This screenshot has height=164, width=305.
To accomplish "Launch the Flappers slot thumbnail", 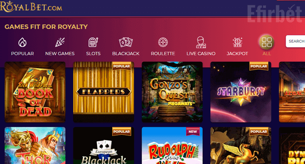I will coord(103,92).
